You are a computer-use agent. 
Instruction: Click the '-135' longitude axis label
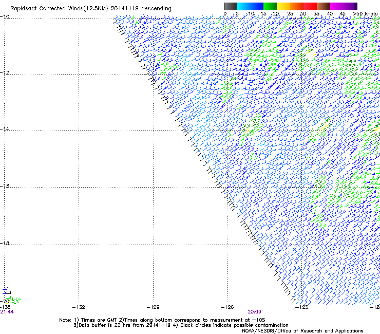5,307
